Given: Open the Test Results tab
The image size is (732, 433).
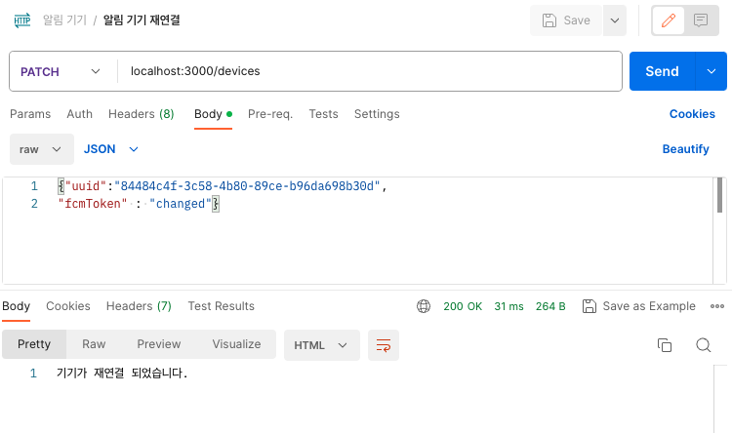Looking at the screenshot, I should [222, 306].
